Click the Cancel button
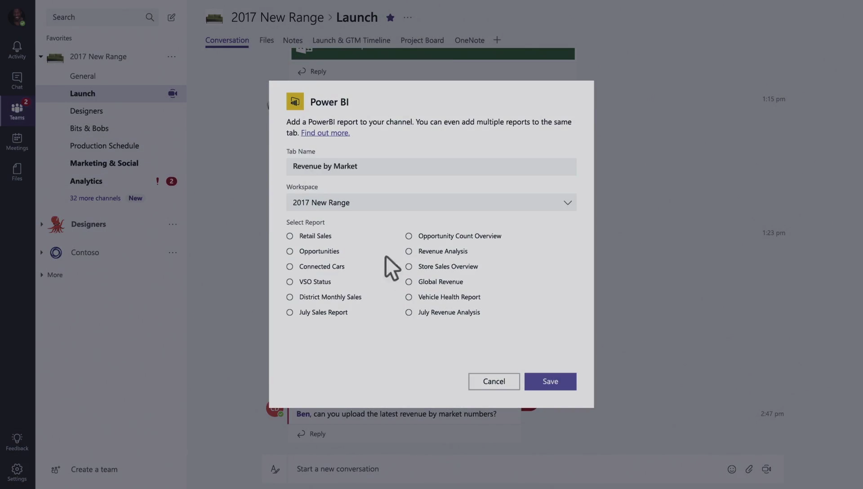Image resolution: width=863 pixels, height=489 pixels. point(494,381)
